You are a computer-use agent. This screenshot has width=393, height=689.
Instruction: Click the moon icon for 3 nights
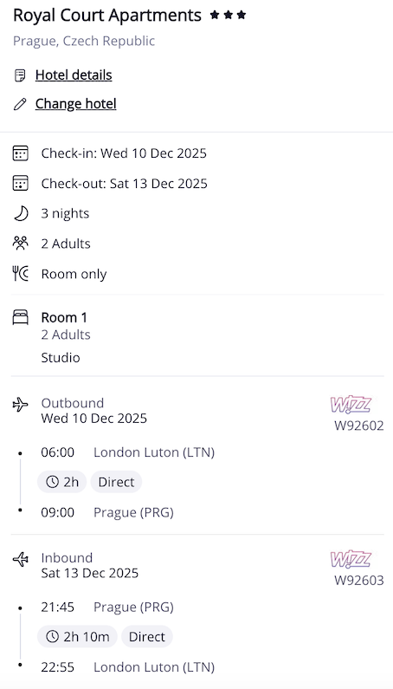coord(20,213)
